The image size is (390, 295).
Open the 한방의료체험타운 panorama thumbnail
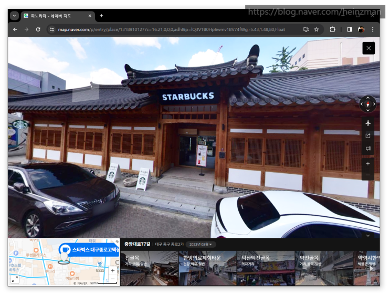tap(207, 268)
